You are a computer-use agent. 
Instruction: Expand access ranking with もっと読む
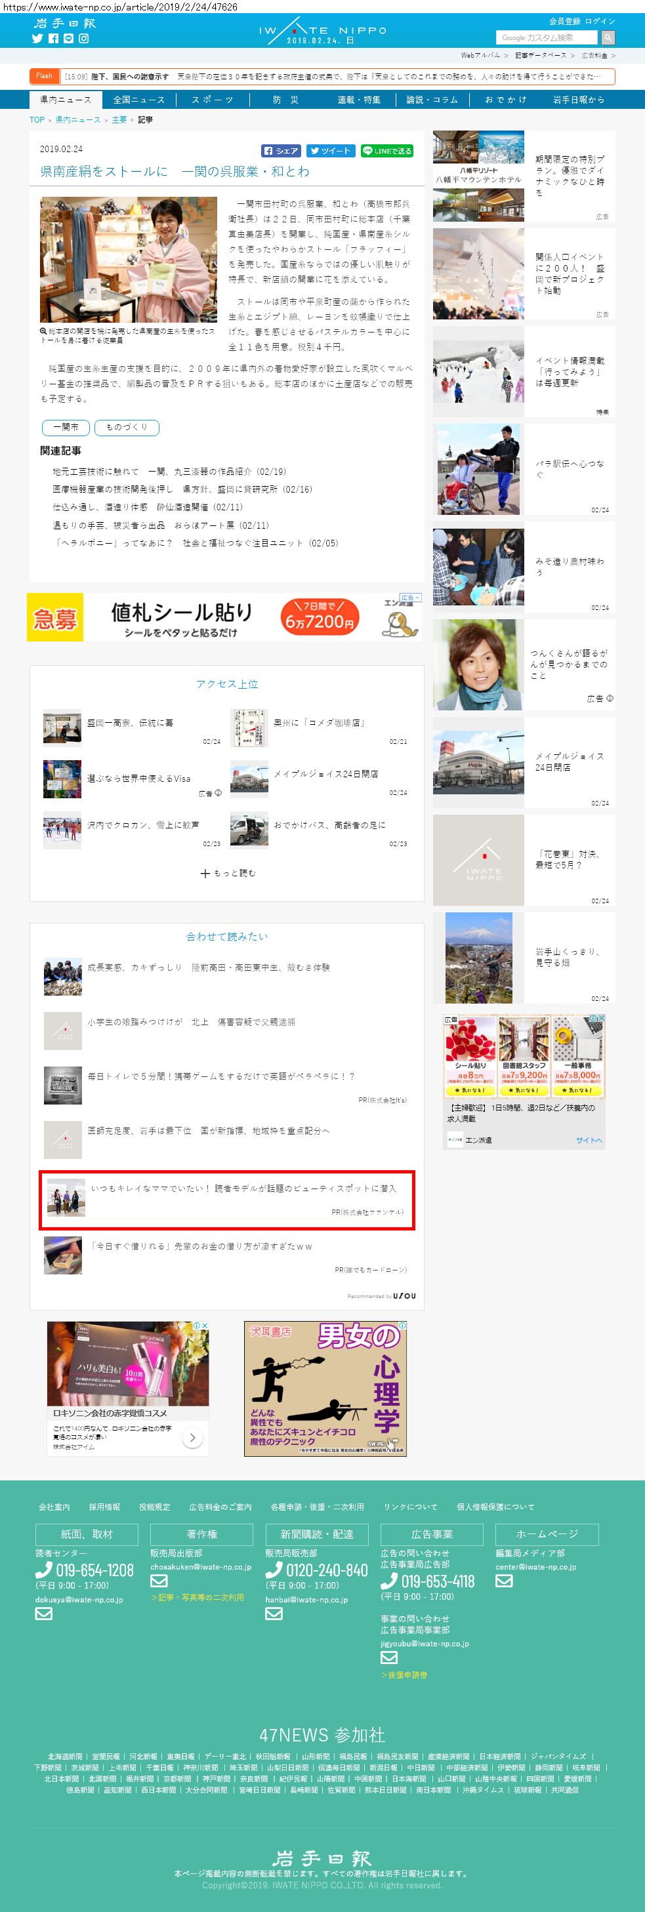(227, 873)
